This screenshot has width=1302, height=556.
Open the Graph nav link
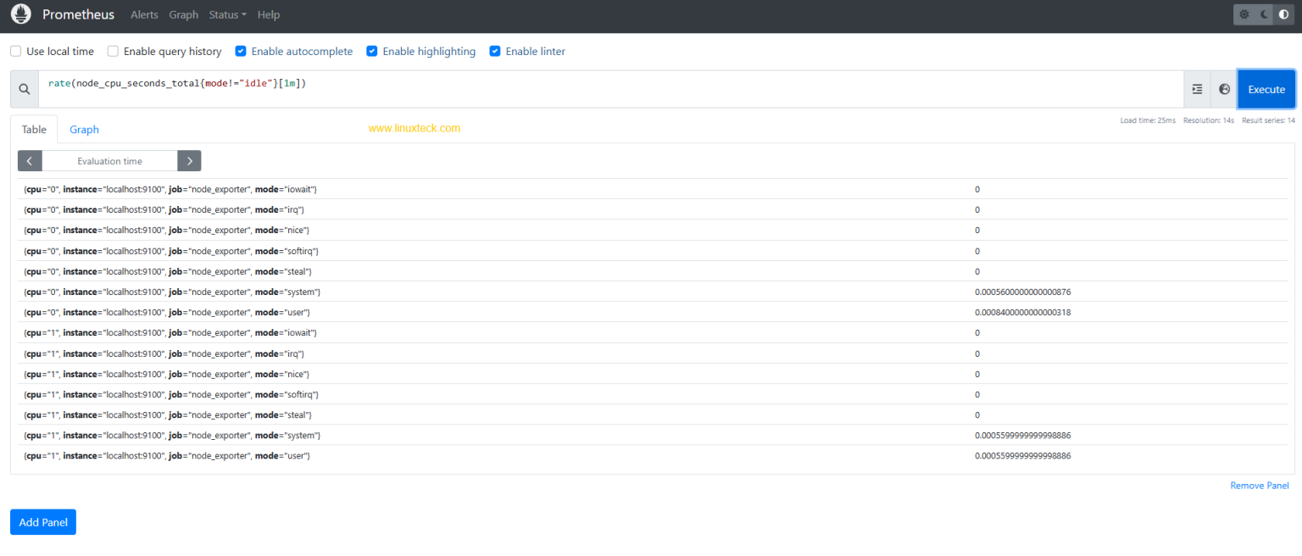point(183,14)
